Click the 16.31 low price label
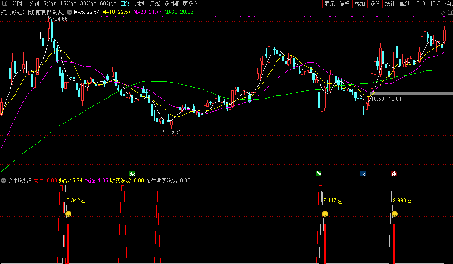Screen dimensions: 453x264 (174, 131)
